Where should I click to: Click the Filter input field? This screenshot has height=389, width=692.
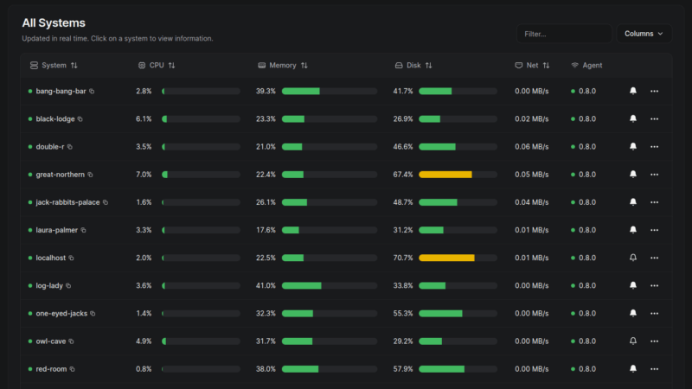(562, 34)
